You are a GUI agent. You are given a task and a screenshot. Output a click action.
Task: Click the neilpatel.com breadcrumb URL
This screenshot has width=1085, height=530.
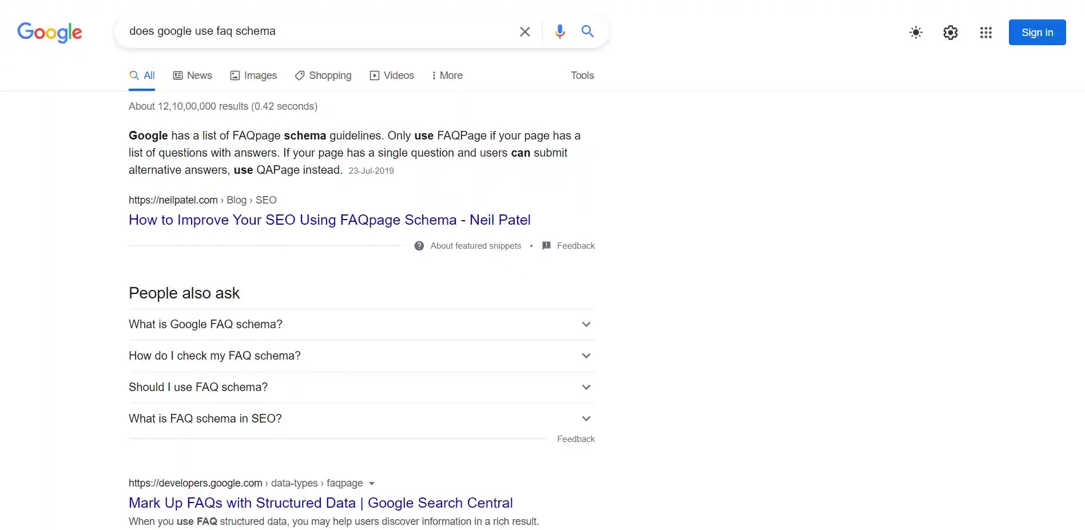(202, 200)
